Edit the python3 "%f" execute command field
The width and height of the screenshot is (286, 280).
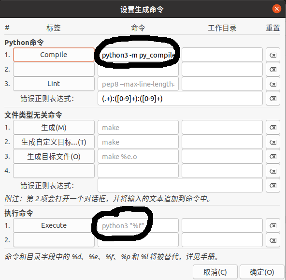pos(138,226)
